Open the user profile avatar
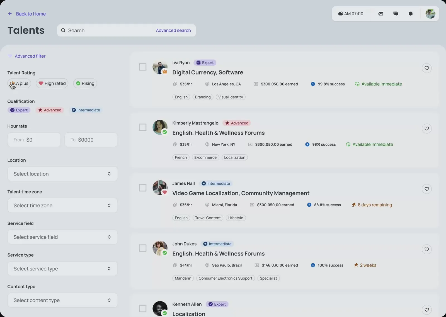Image resolution: width=446 pixels, height=317 pixels. point(430,14)
